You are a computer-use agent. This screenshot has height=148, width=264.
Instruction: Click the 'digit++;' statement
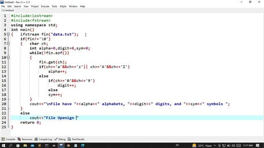(67, 86)
